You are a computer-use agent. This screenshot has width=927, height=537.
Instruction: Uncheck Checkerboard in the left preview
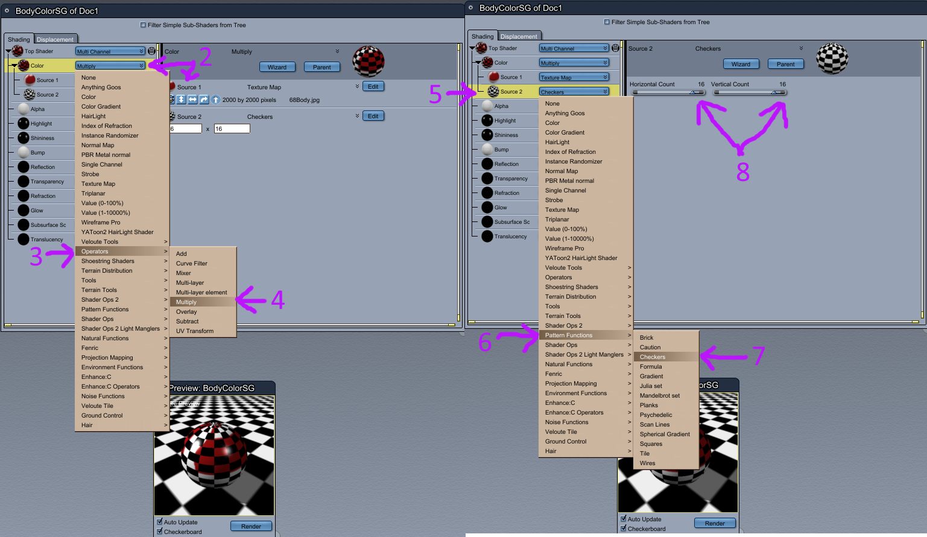coord(160,532)
